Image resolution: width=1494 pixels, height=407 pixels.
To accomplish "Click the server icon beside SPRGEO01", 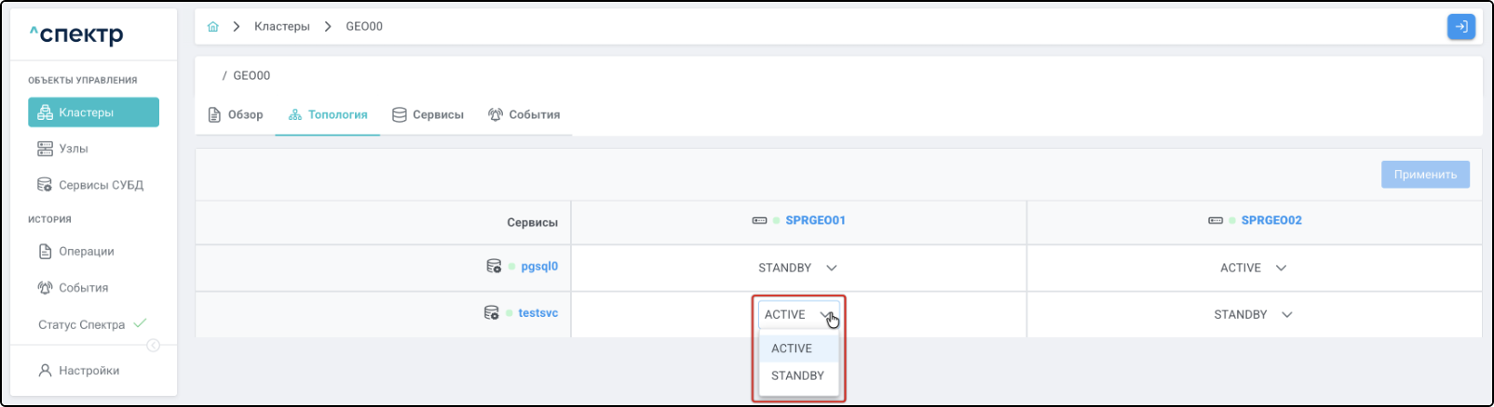I will pos(759,221).
